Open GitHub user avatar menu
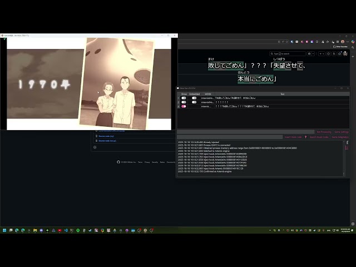 pyautogui.click(x=345, y=54)
